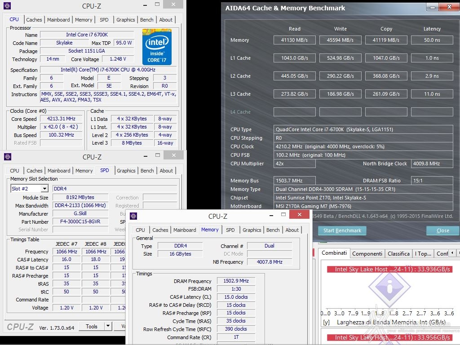Viewport: 460px width, 345px height.
Task: Go to the Graphics tab in the CPU-Z SPD window
Action: (126, 171)
